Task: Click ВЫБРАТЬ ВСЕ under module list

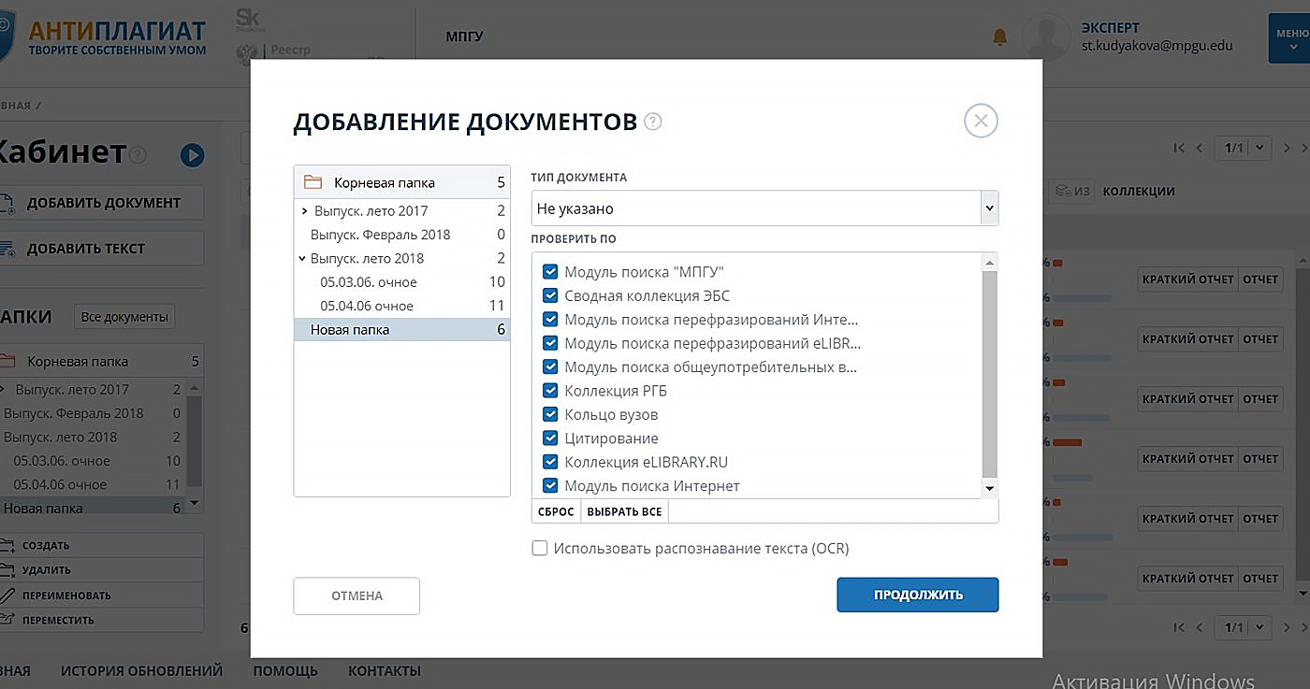Action: tap(624, 511)
